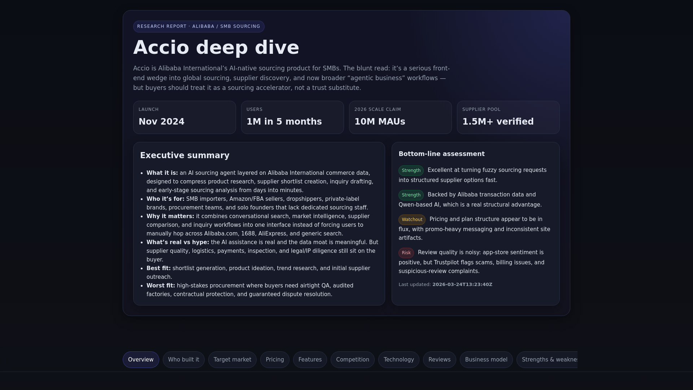Open the Reviews tab
This screenshot has height=390, width=693.
[x=439, y=360]
